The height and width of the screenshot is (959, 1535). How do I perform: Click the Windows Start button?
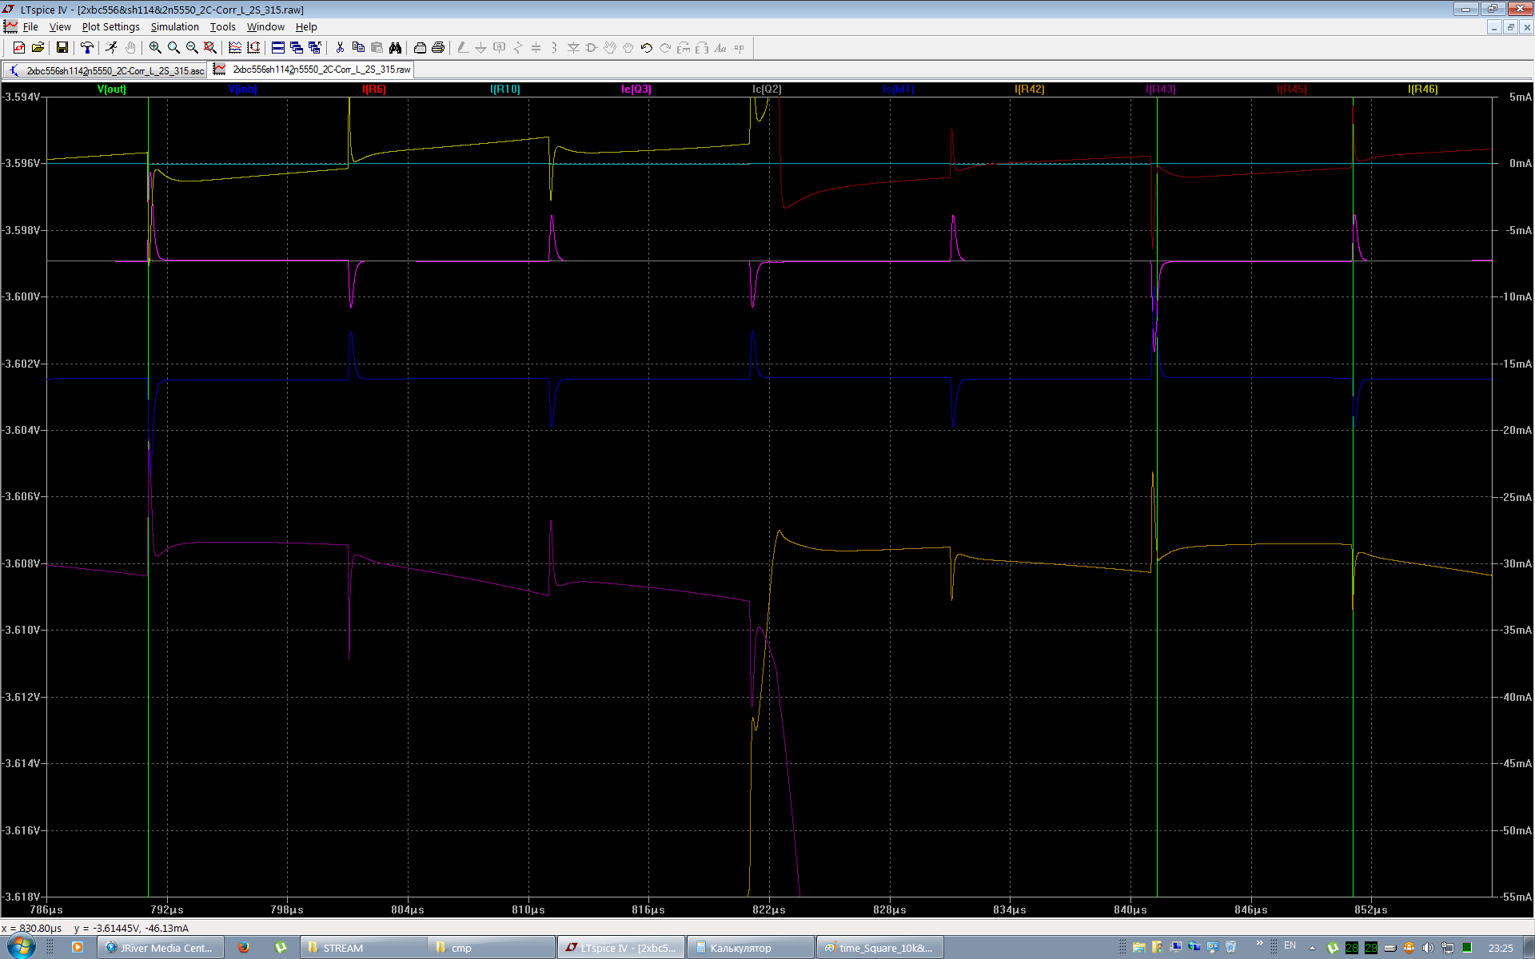(20, 947)
